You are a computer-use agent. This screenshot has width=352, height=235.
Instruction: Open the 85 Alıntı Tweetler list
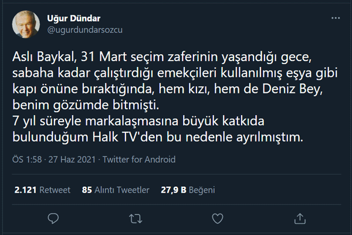point(114,190)
